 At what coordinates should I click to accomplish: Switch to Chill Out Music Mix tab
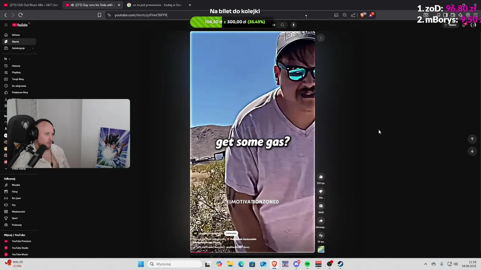point(31,5)
